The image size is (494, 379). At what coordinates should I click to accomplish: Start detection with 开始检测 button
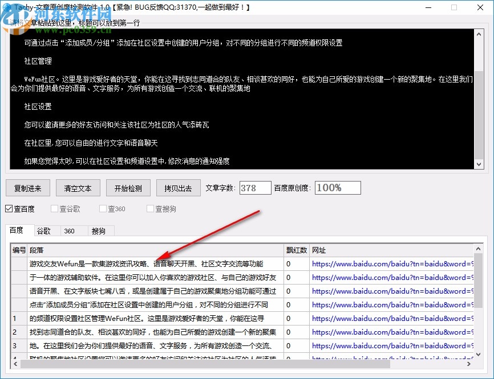point(128,188)
